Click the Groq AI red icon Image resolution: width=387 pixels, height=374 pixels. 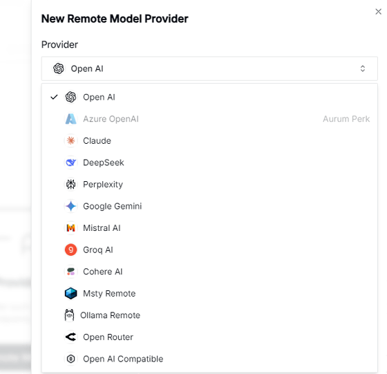point(70,250)
